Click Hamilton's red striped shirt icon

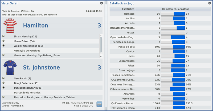click(x=10, y=26)
